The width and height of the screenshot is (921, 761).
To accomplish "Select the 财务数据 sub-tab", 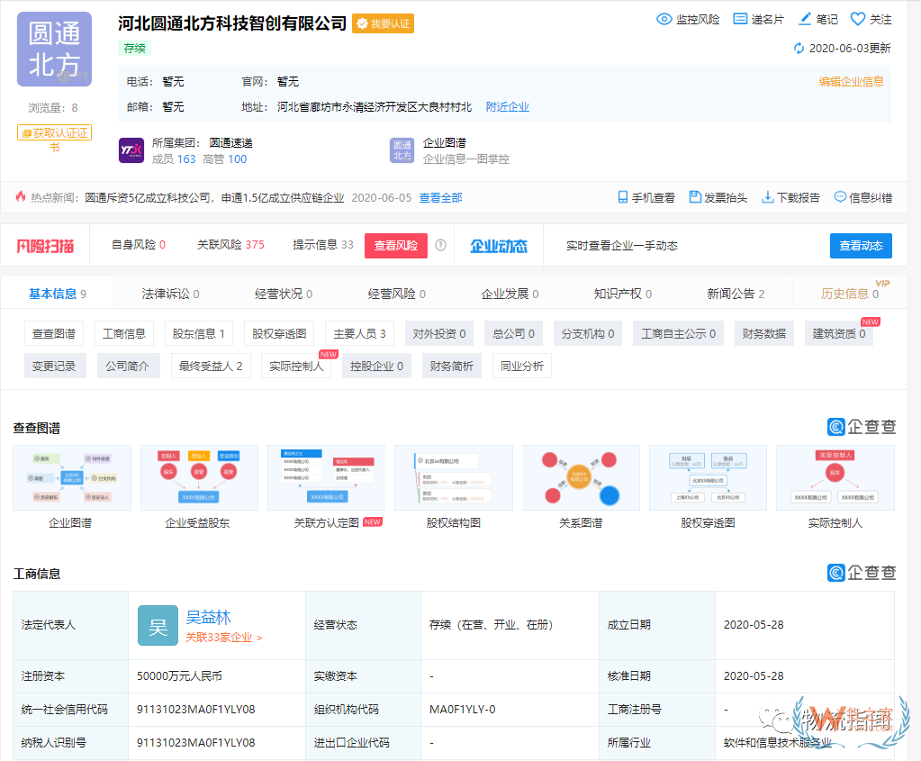I will pyautogui.click(x=763, y=334).
